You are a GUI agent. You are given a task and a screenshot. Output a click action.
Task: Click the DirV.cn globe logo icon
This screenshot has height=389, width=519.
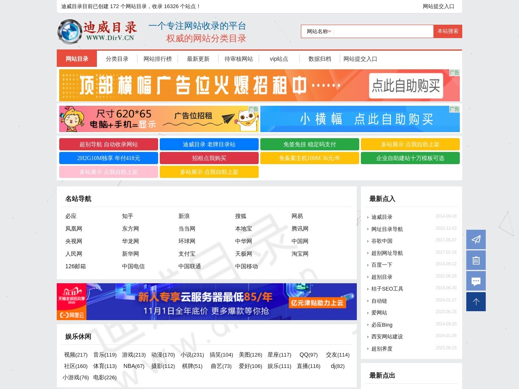coord(71,32)
